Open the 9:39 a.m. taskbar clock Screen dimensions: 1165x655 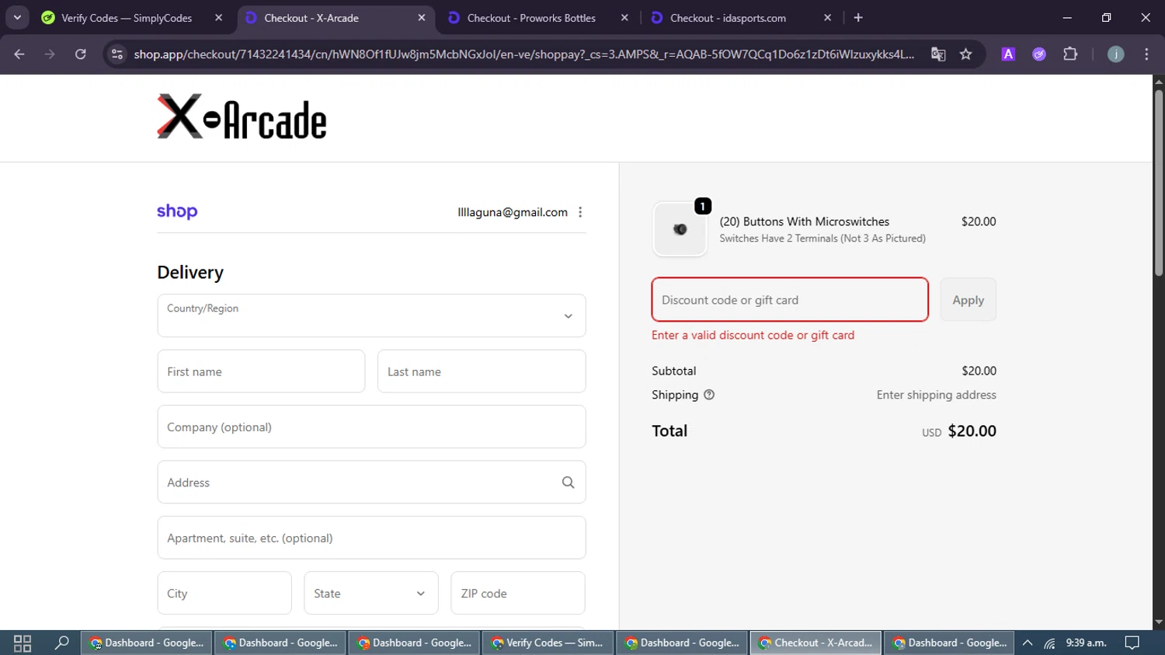[x=1086, y=643]
